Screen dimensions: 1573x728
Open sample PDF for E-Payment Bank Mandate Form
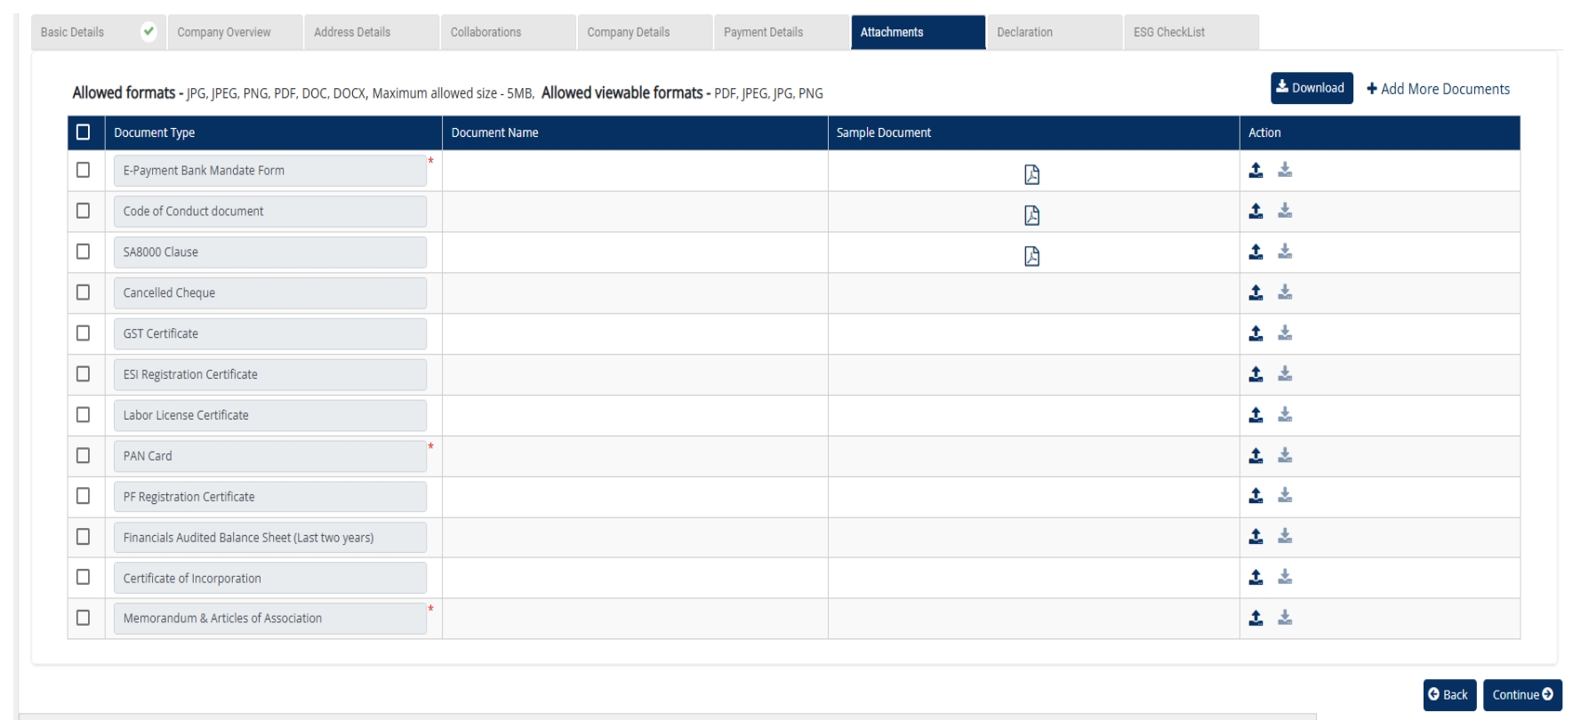point(1031,174)
